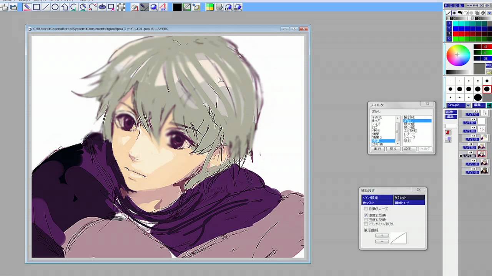This screenshot has width=492, height=276.
Task: Adjust the red channel value slider
Action: click(482, 47)
